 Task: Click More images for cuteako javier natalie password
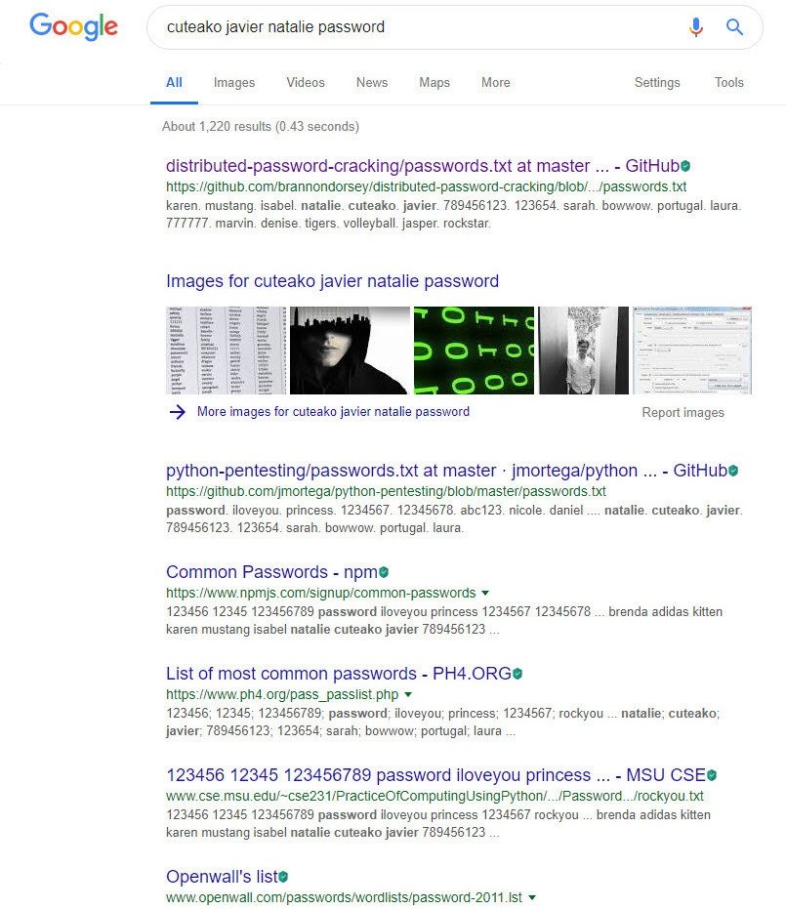click(333, 412)
